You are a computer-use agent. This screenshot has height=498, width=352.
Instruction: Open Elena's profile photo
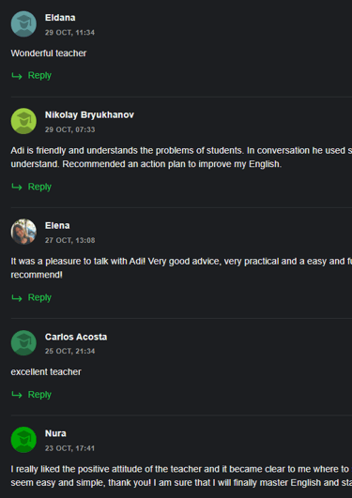[23, 232]
